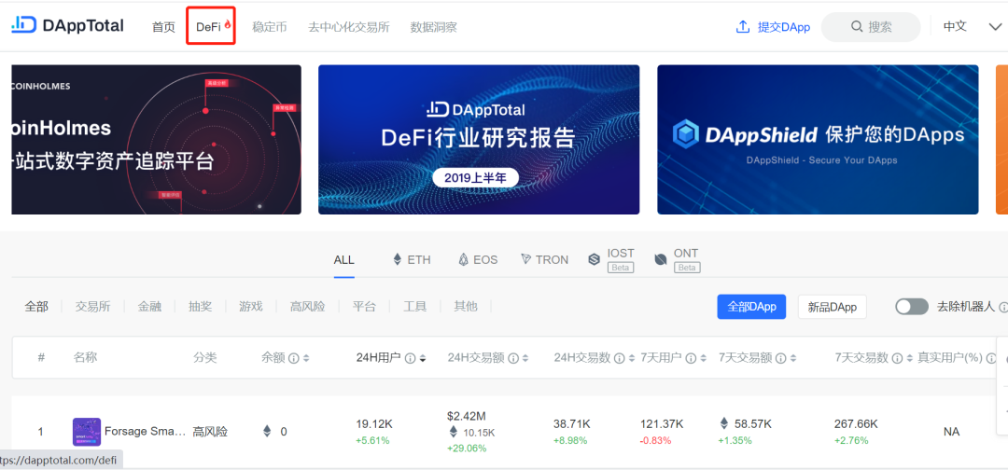The height and width of the screenshot is (470, 1008).
Task: Sort by 24H交易数 using sort arrows
Action: coord(631,358)
